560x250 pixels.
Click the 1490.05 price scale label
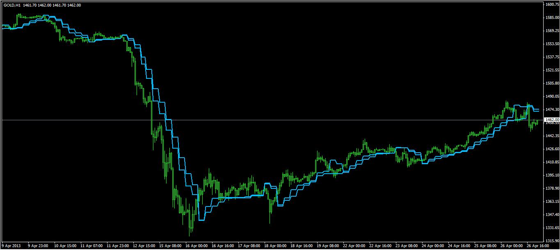coord(551,96)
